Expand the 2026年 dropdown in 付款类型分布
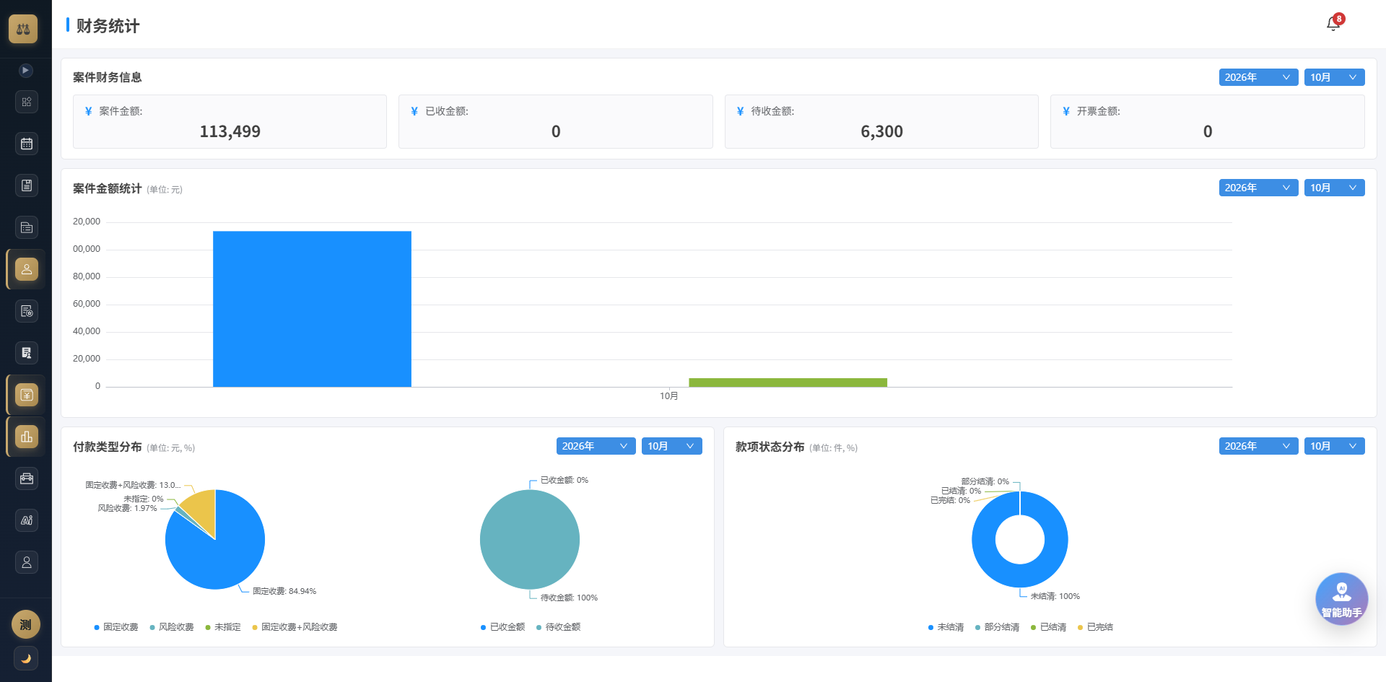The image size is (1386, 682). tap(596, 446)
